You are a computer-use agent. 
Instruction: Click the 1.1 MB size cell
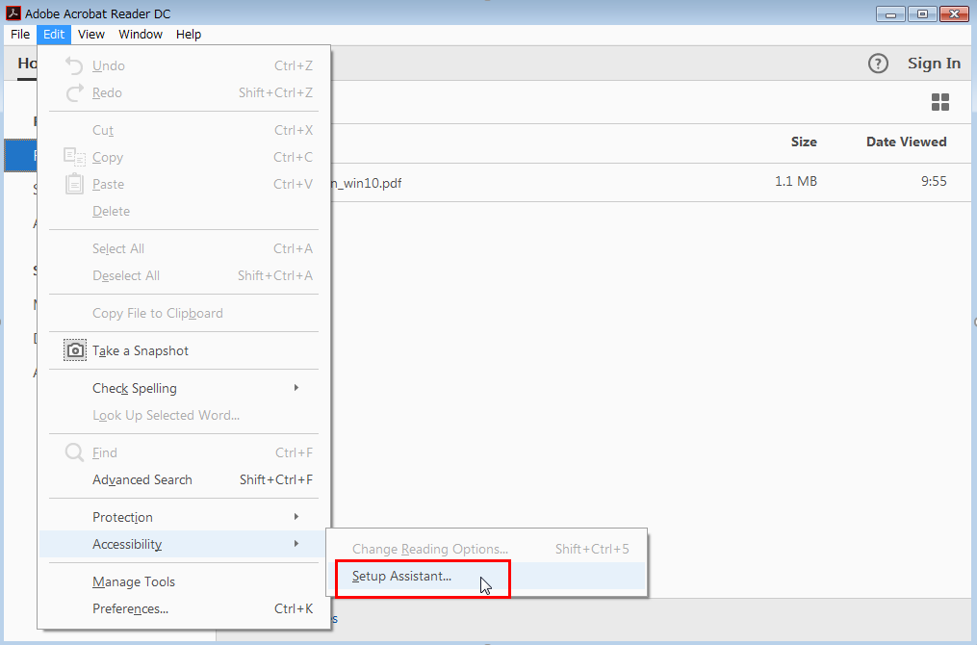(x=796, y=181)
